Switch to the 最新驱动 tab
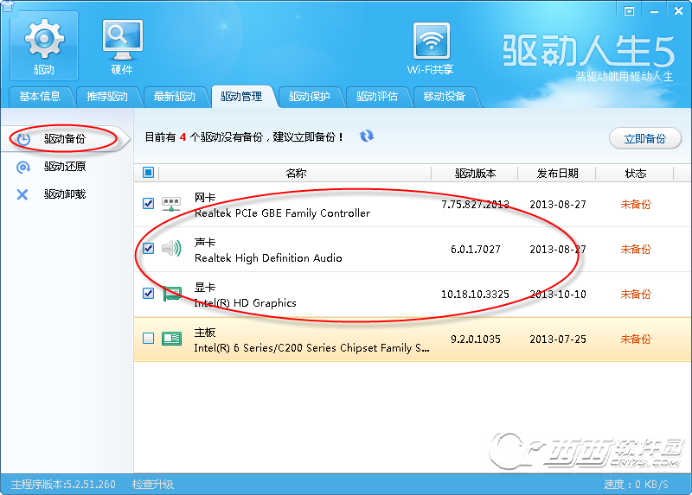 175,97
